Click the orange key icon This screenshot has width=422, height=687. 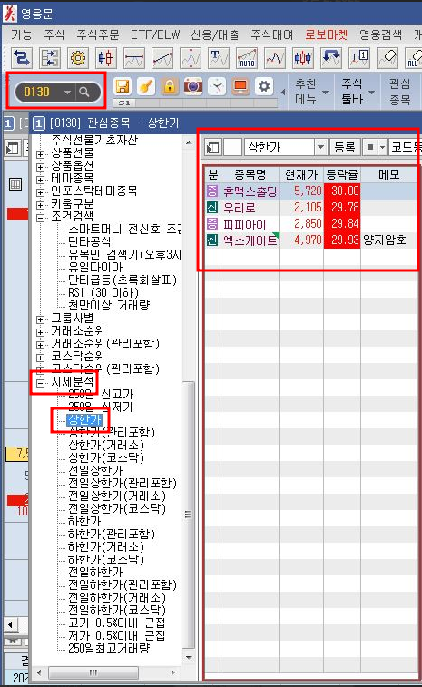click(146, 86)
